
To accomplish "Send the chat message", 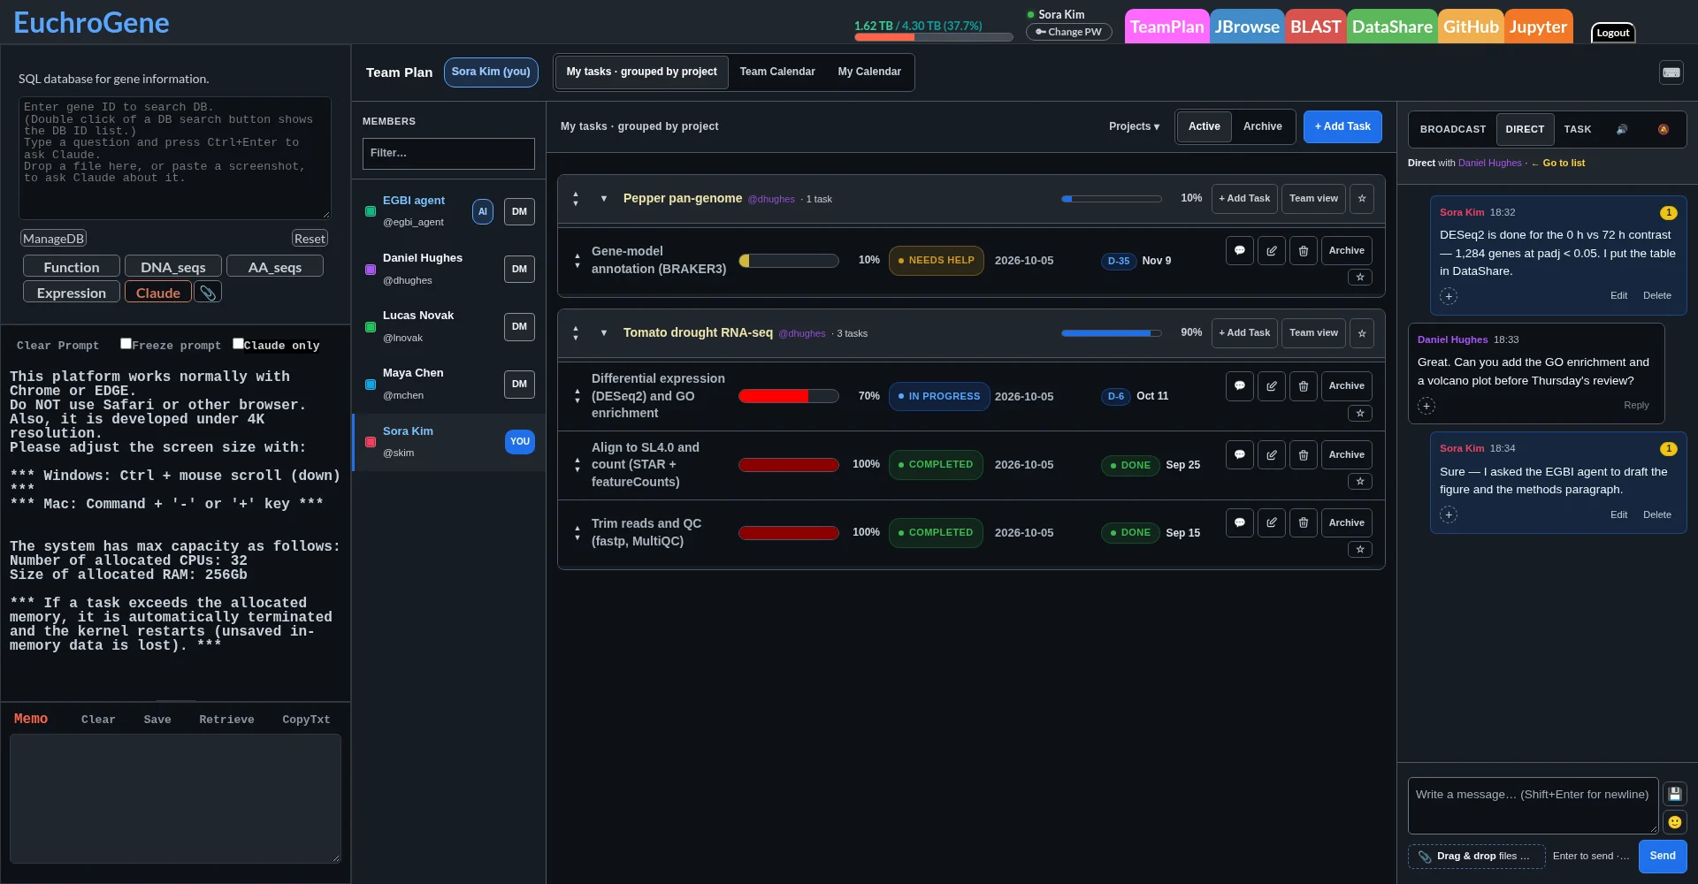I will click(x=1663, y=857).
